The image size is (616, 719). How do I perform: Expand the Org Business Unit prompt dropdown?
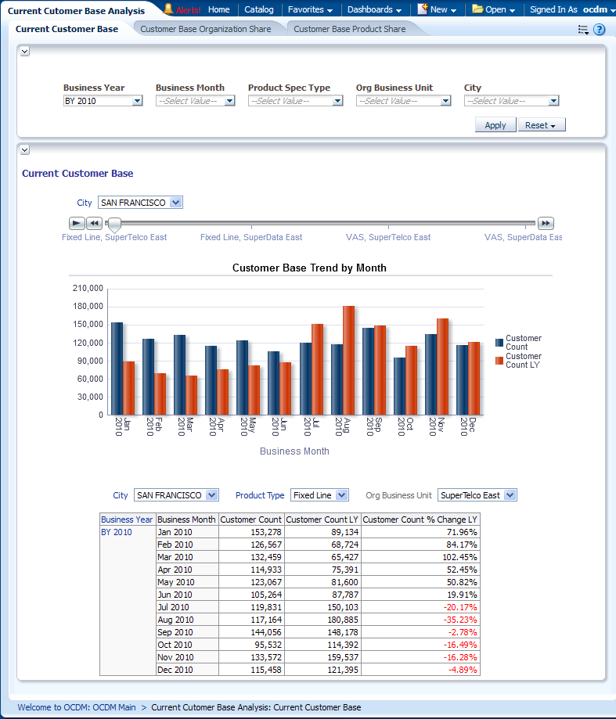click(445, 101)
